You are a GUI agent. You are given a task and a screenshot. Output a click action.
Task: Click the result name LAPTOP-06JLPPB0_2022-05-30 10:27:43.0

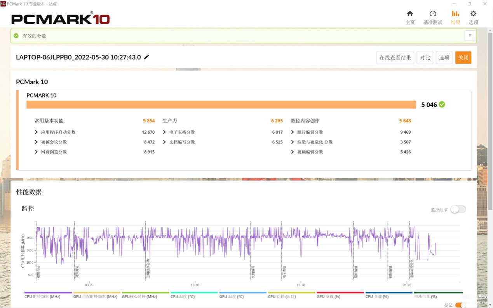tap(78, 57)
